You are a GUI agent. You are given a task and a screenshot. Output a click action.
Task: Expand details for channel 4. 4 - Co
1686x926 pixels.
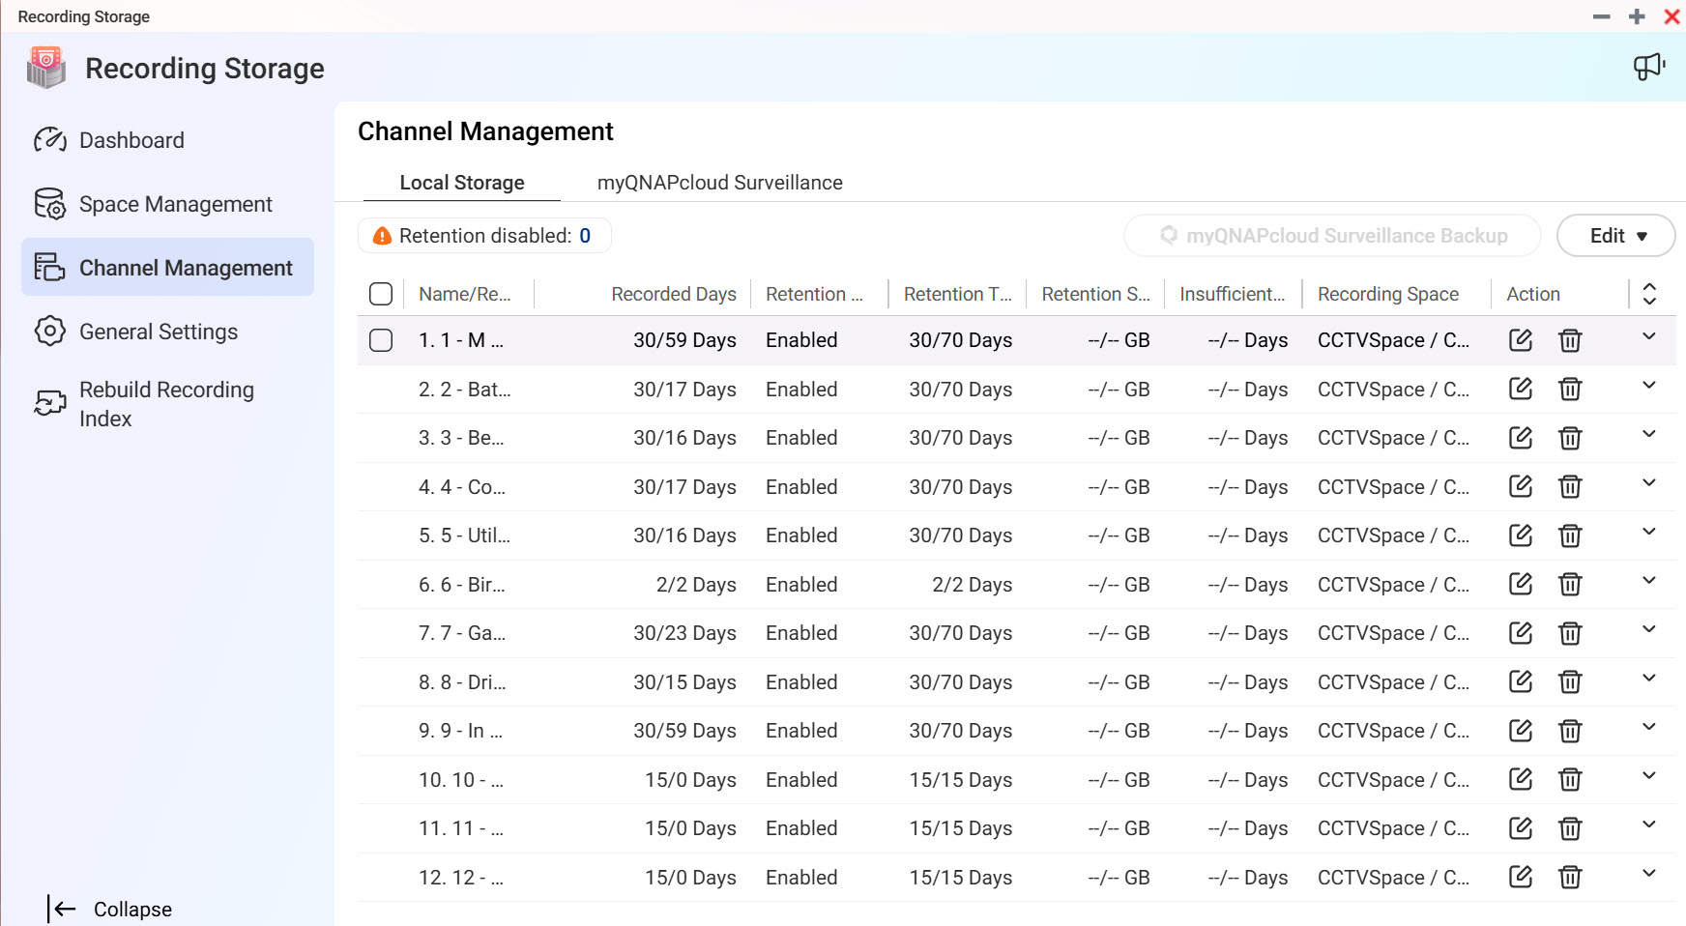pos(1649,482)
